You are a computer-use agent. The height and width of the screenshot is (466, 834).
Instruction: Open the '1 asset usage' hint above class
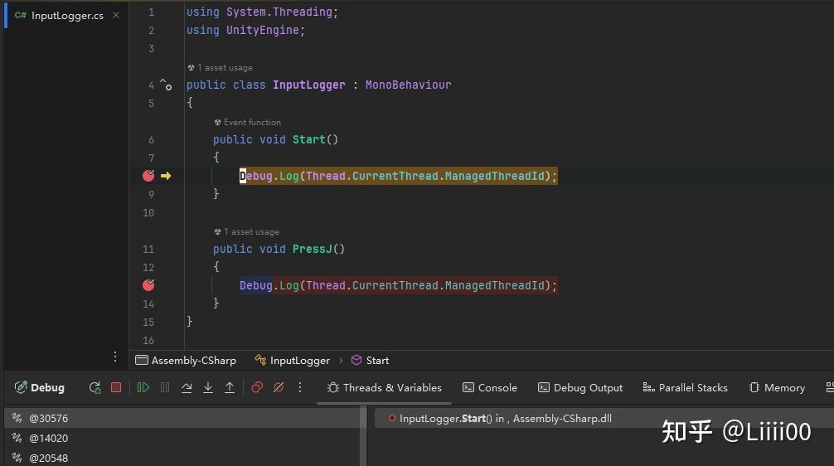221,67
